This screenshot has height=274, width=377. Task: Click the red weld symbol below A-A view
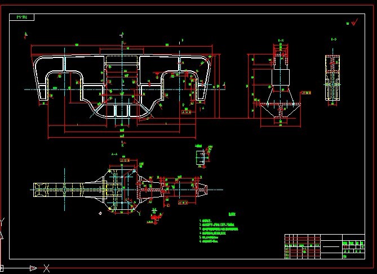tap(155, 217)
